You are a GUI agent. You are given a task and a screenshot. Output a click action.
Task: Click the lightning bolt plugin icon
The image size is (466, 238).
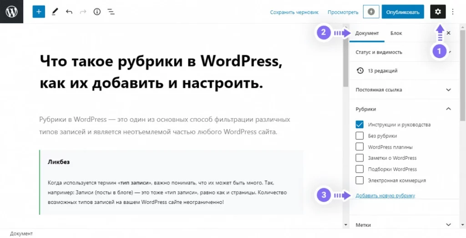(371, 12)
